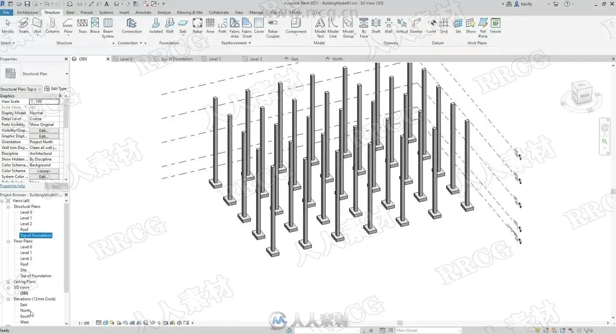Create a By Face opening

364,28
